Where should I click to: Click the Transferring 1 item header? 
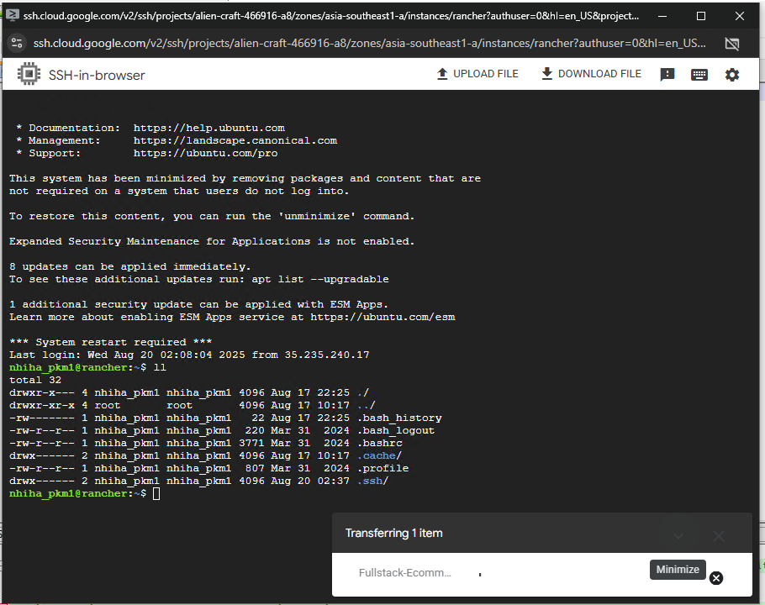point(394,534)
